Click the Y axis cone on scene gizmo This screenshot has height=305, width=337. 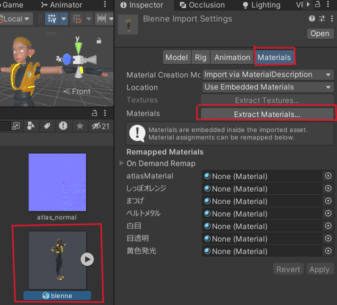click(x=77, y=48)
